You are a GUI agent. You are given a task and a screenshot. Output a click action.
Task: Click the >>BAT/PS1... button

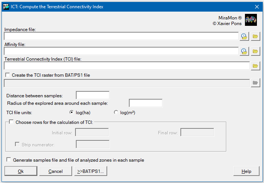pos(91,171)
